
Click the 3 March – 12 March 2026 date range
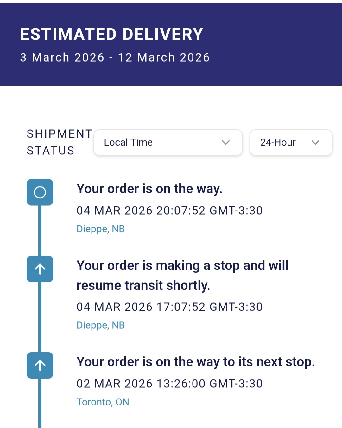tap(115, 57)
